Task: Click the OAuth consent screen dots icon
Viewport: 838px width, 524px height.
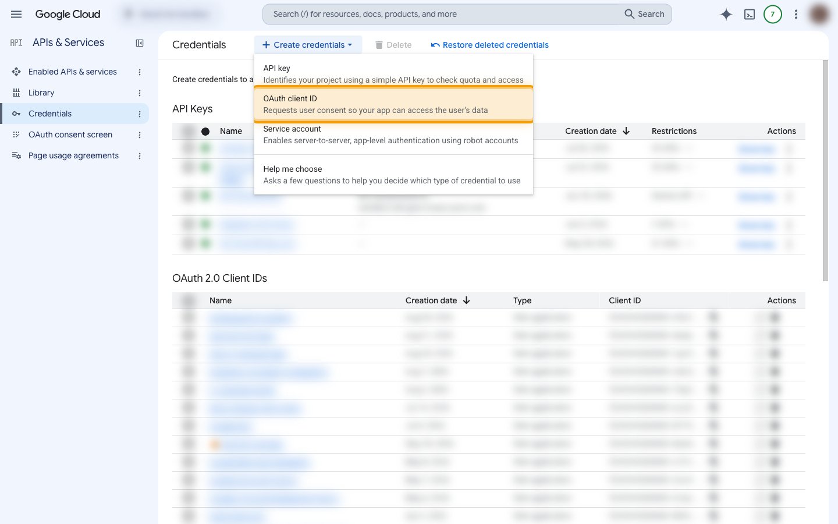Action: pos(16,134)
